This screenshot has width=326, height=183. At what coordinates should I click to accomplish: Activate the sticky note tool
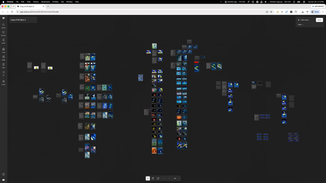pos(158,178)
